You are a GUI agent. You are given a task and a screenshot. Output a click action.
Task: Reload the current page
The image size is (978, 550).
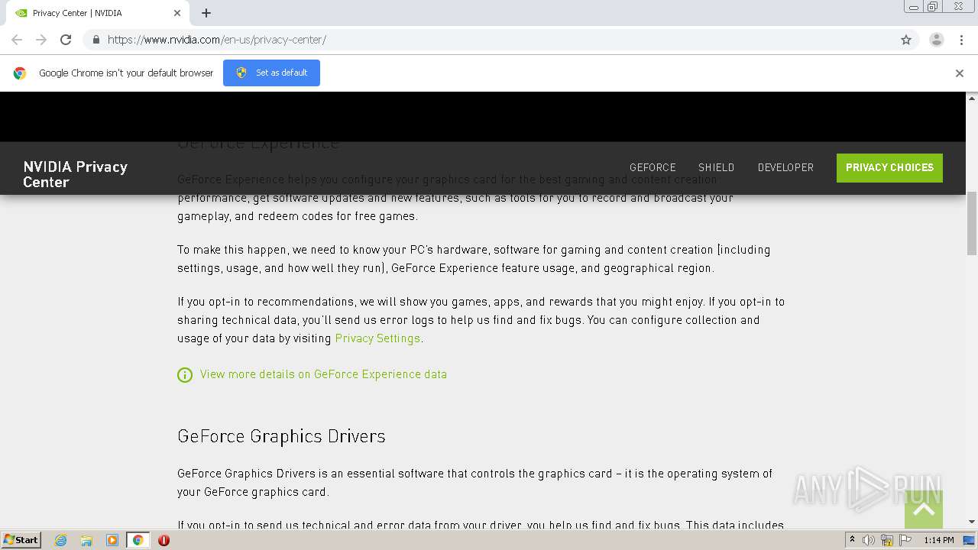[x=66, y=40]
